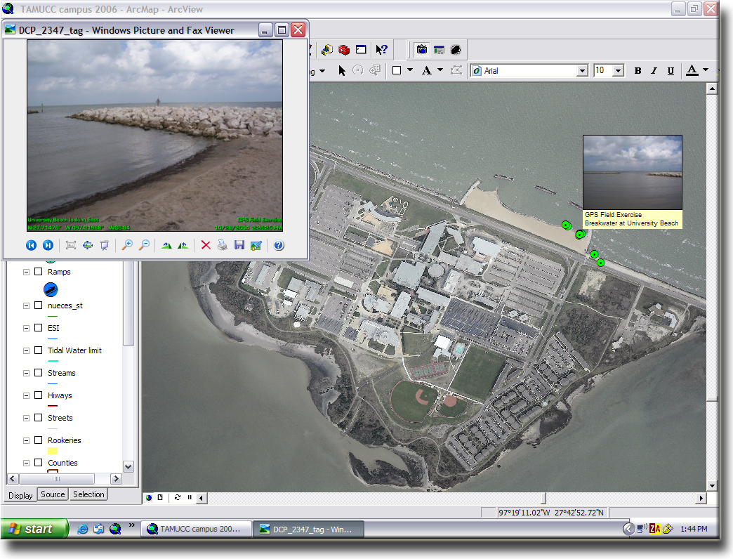Enable the Ramps layer checkbox
733x559 pixels.
pyautogui.click(x=39, y=272)
